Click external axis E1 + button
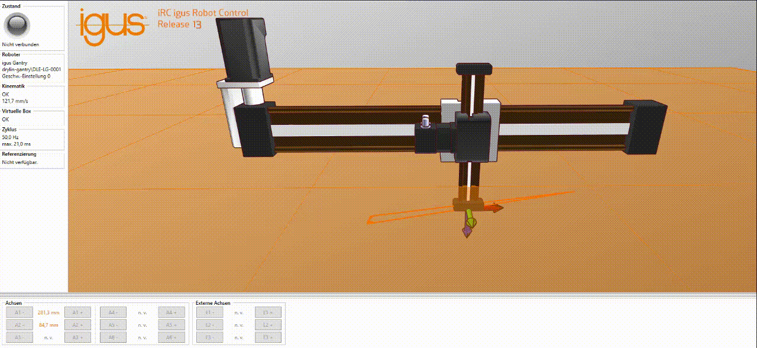This screenshot has width=757, height=348. 268,312
